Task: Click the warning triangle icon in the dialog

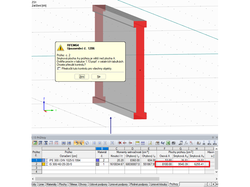Action: (61, 48)
